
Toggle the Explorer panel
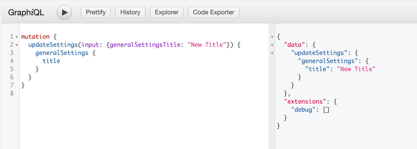[x=167, y=13]
